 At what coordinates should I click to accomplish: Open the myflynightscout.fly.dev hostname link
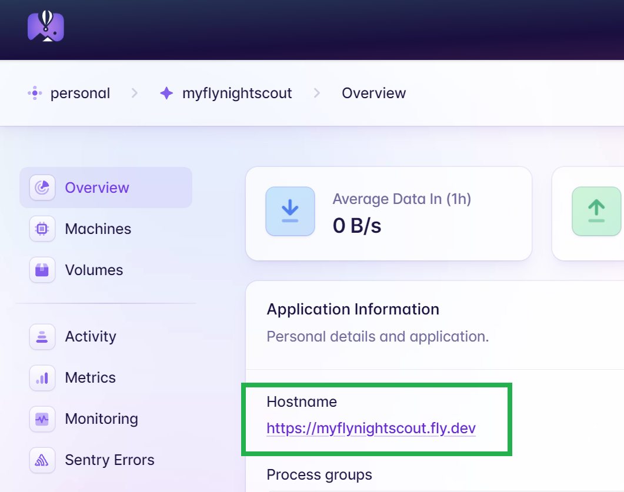[371, 429]
